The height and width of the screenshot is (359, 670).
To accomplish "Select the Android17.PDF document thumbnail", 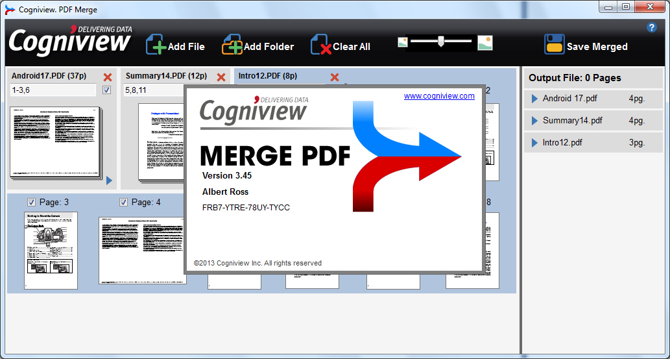I will pyautogui.click(x=56, y=142).
